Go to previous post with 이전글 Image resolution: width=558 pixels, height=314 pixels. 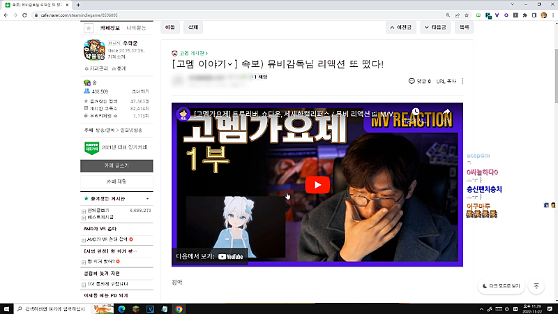pyautogui.click(x=400, y=27)
